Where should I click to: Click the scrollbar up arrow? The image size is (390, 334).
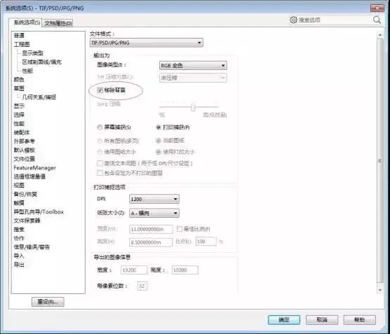coord(379,35)
